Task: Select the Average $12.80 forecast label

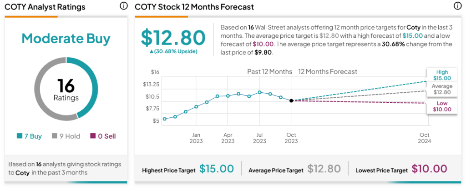Action: (x=442, y=89)
